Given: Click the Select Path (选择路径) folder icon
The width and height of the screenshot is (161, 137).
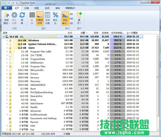Looking at the screenshot, I should tap(6, 15).
